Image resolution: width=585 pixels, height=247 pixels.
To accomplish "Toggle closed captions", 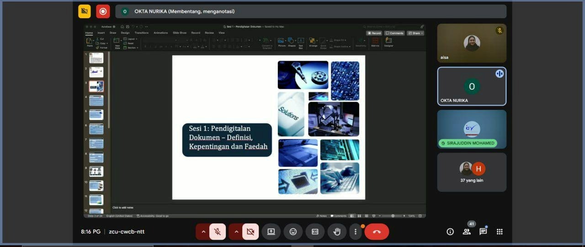I will click(x=315, y=232).
